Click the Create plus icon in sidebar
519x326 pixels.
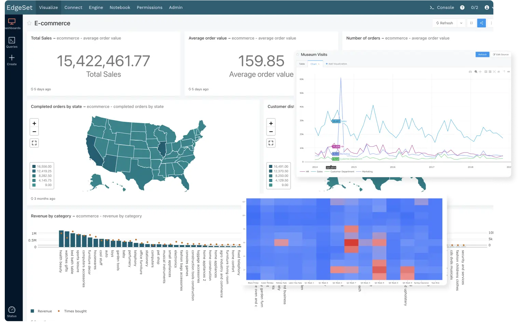tap(12, 58)
